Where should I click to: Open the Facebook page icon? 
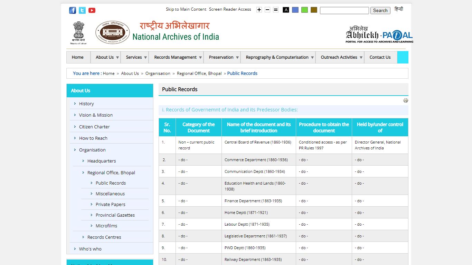point(73,10)
